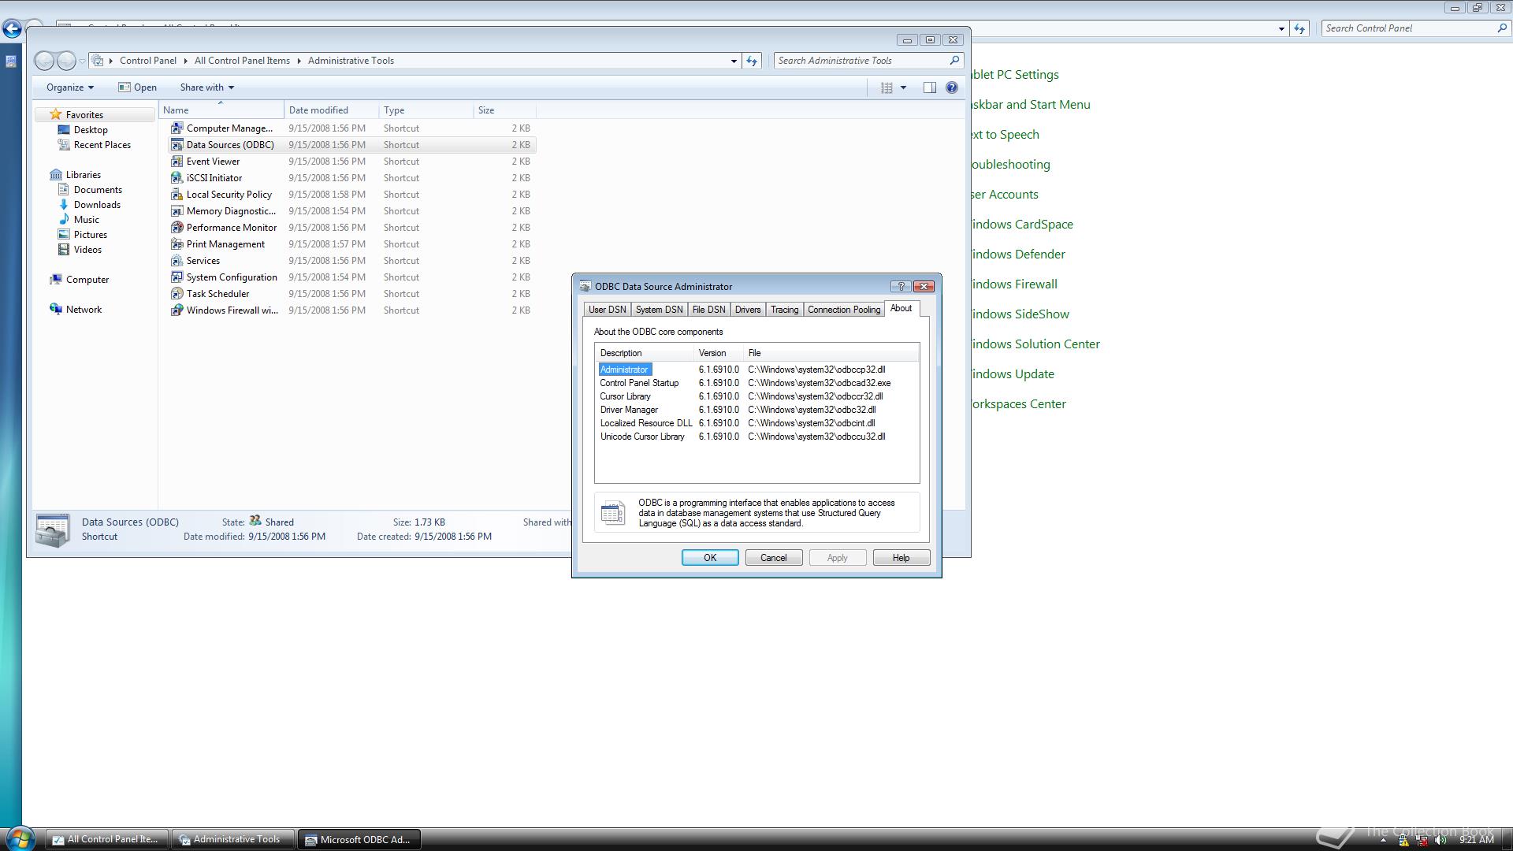Open the Connection Pooling tab

pyautogui.click(x=844, y=310)
